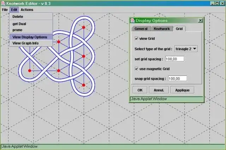Close the Display Options dialog
The width and height of the screenshot is (226, 150).
point(200,20)
